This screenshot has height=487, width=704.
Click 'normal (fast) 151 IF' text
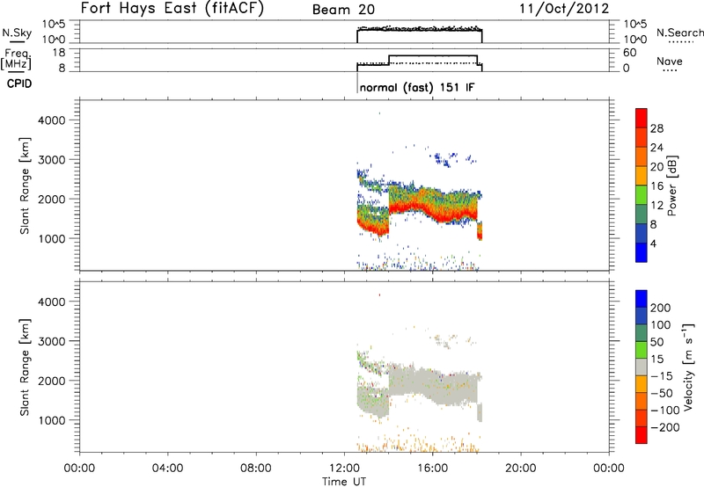(416, 87)
